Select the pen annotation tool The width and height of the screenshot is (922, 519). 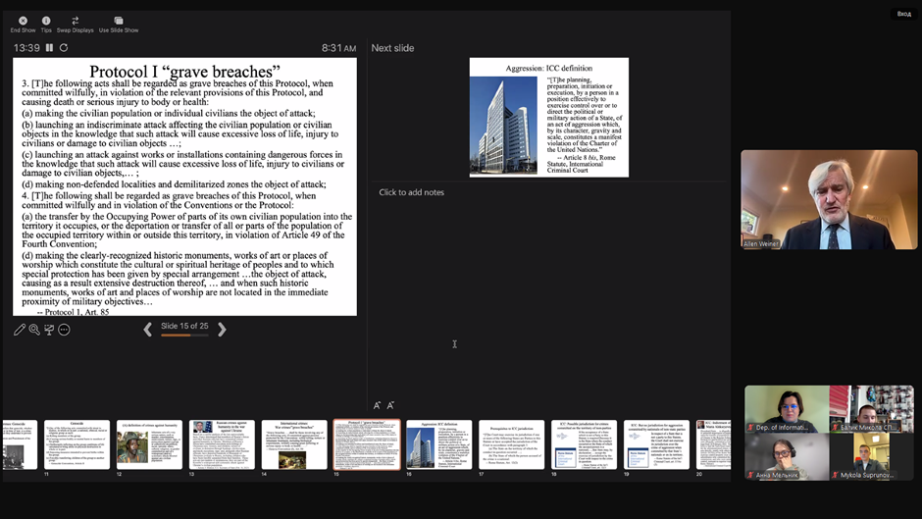point(20,330)
